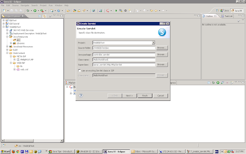Expand the web.xml node
The height and width of the screenshot is (154, 246).
click(15, 69)
